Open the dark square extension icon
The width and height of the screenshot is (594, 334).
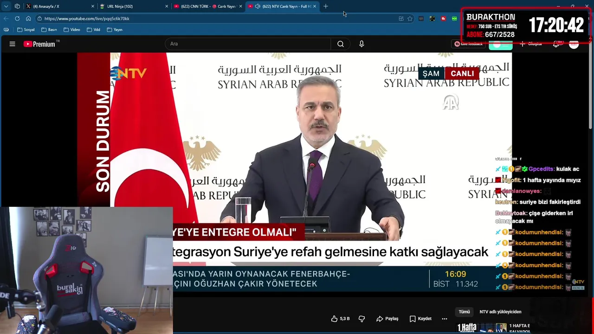click(x=432, y=19)
